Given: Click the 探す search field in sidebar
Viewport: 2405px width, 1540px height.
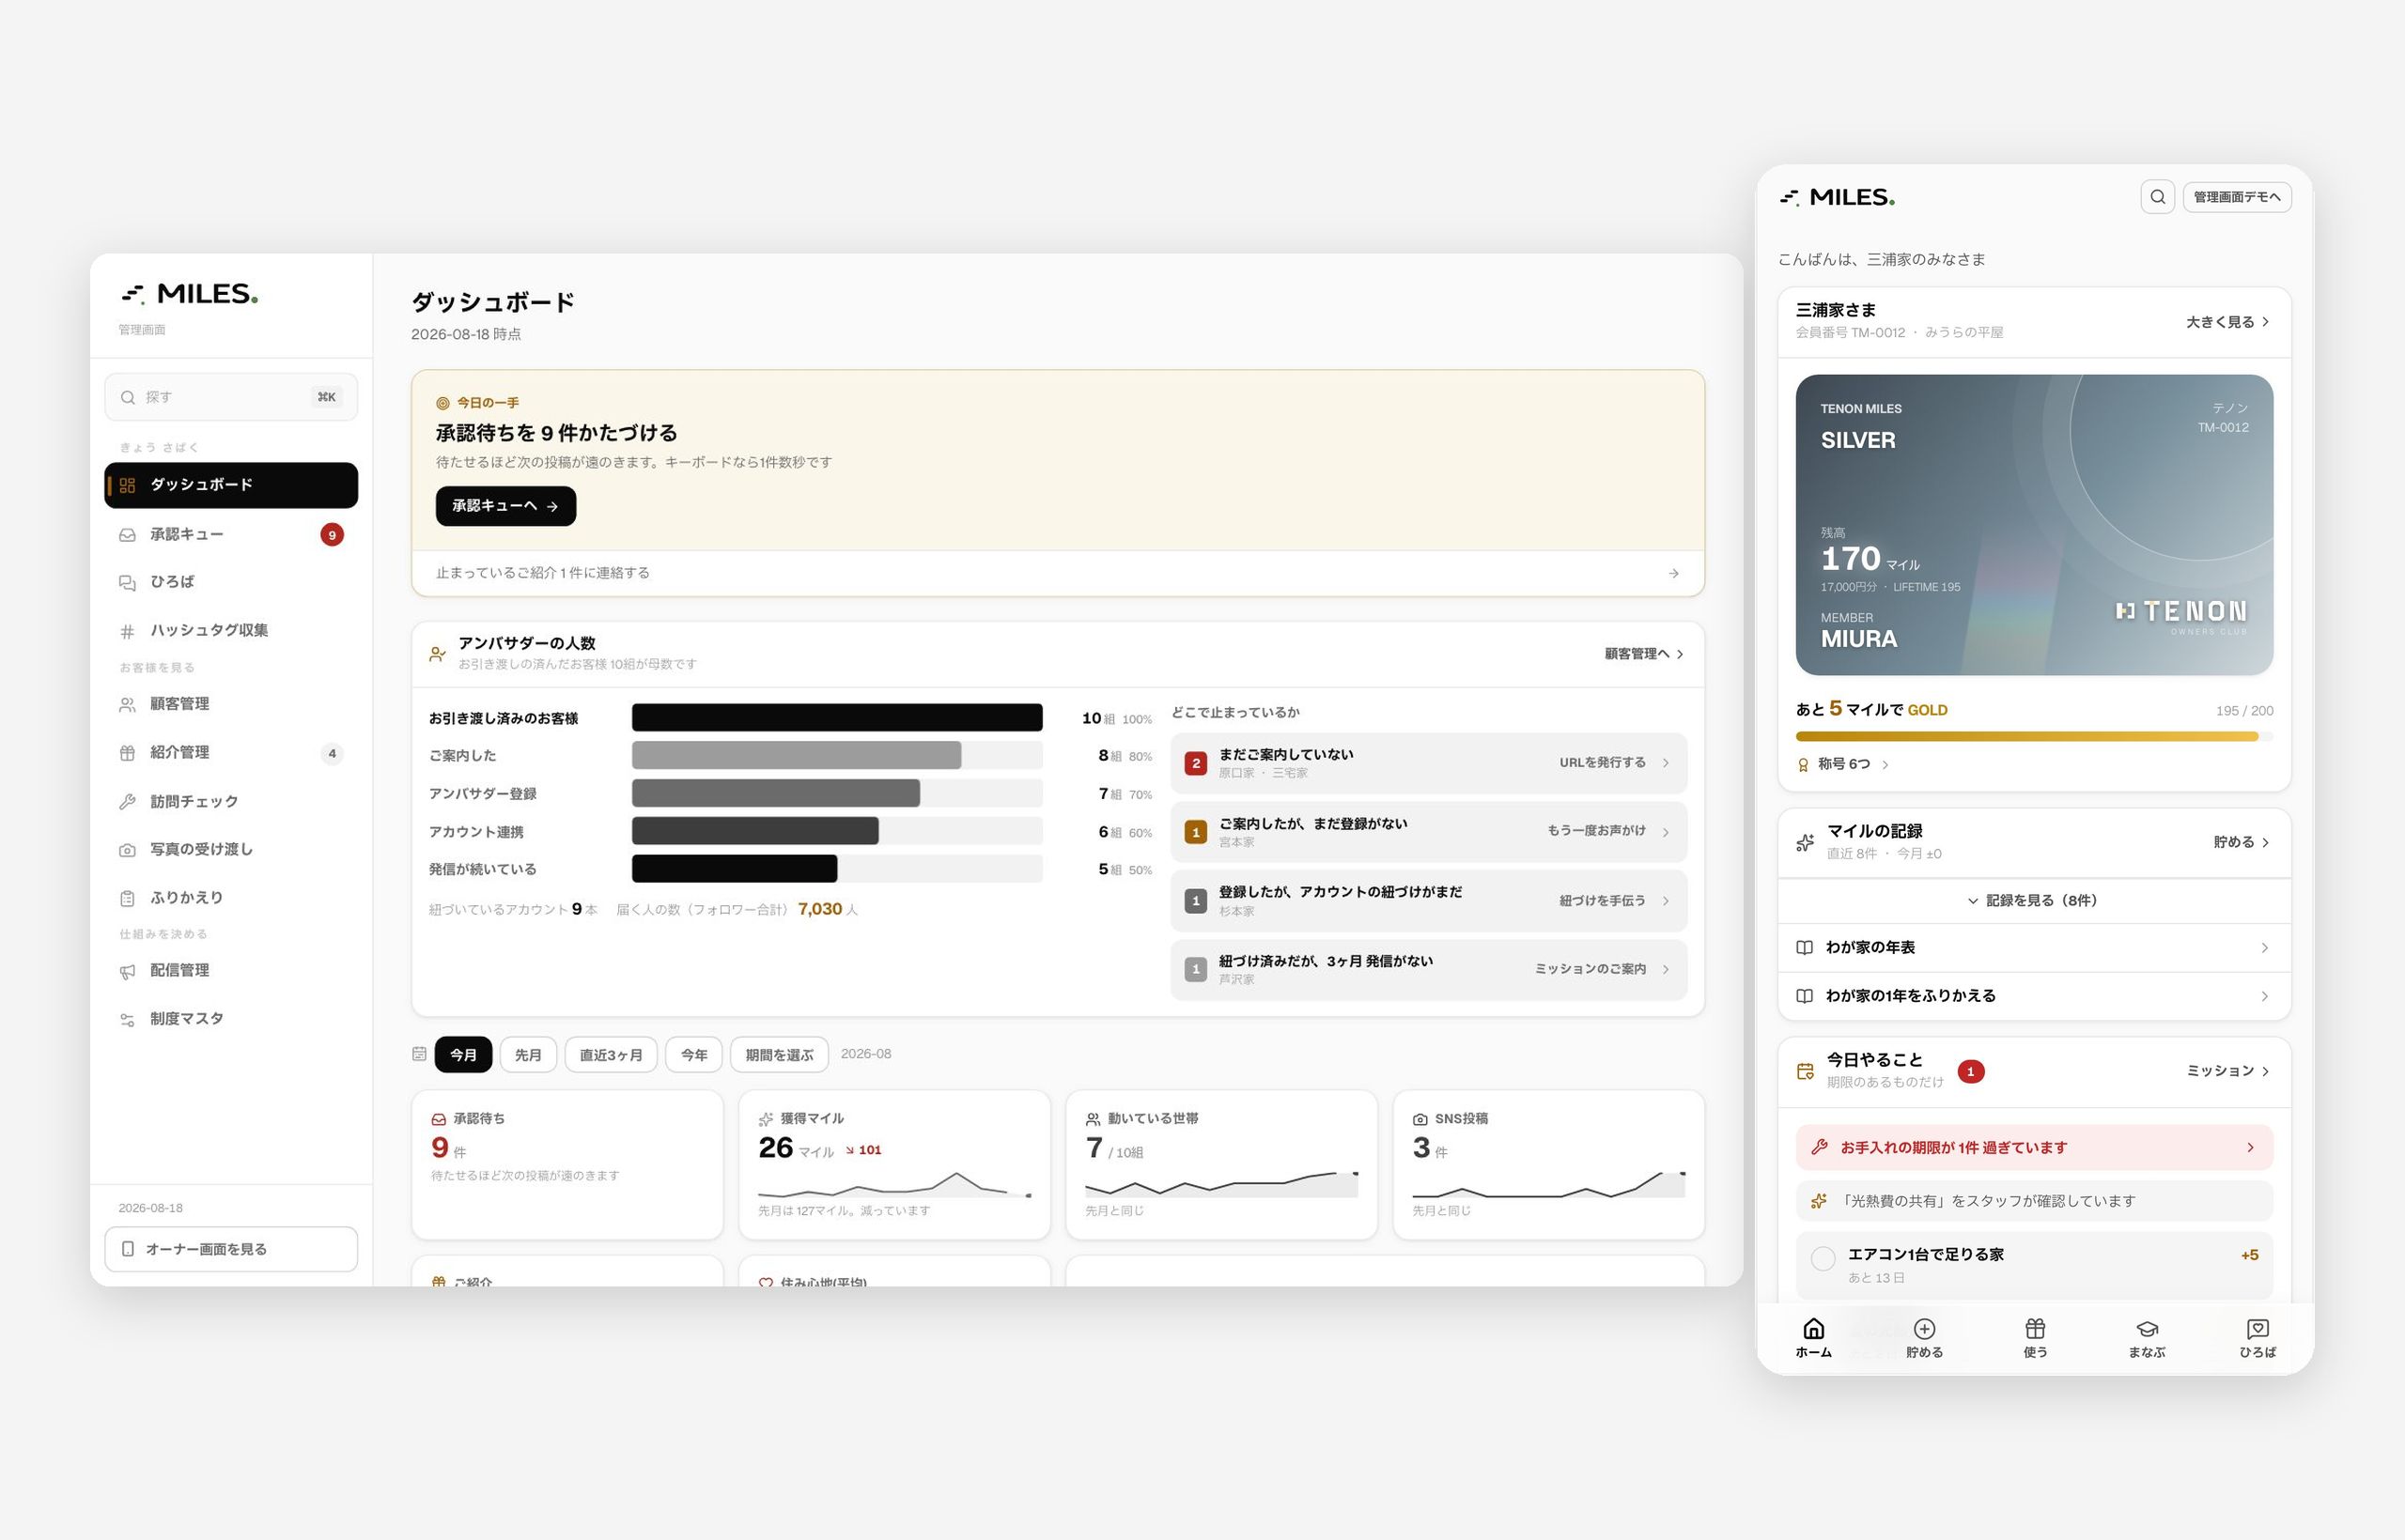Looking at the screenshot, I should 231,397.
